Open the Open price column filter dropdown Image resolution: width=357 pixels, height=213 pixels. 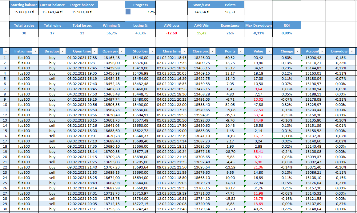tap(122, 51)
